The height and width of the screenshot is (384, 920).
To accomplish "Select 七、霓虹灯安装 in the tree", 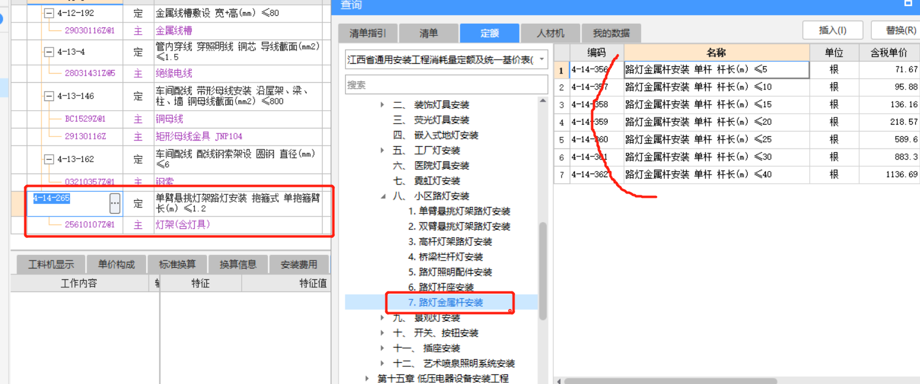I will click(x=426, y=181).
